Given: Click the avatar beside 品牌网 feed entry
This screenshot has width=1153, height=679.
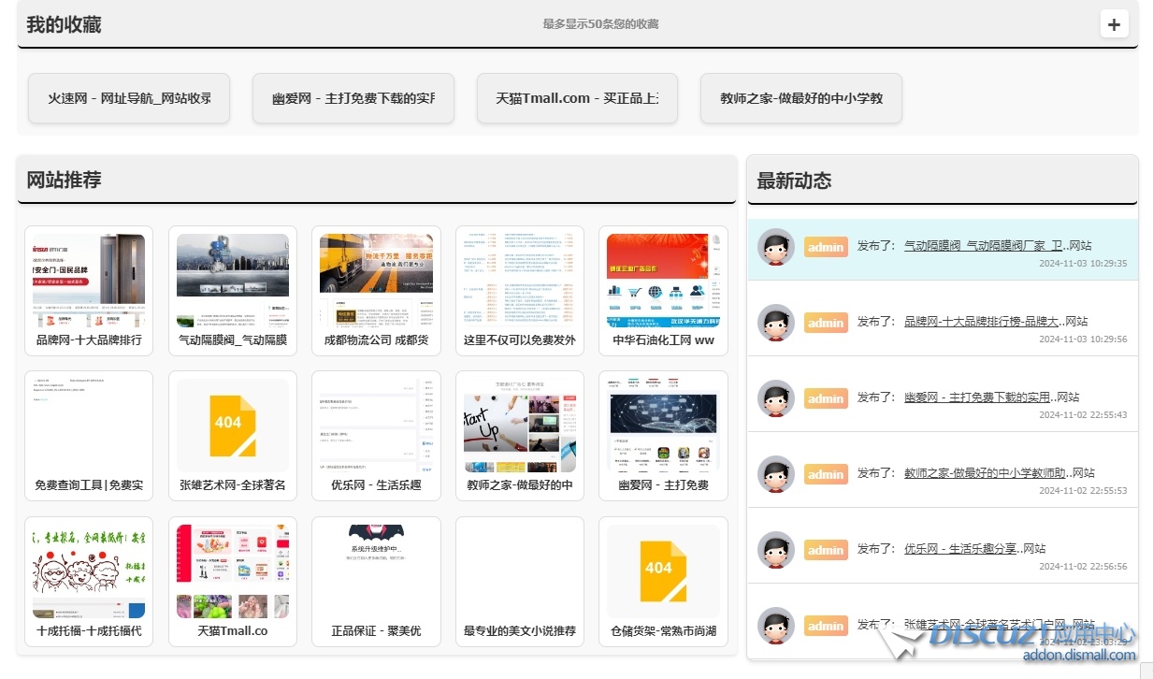Looking at the screenshot, I should [776, 323].
